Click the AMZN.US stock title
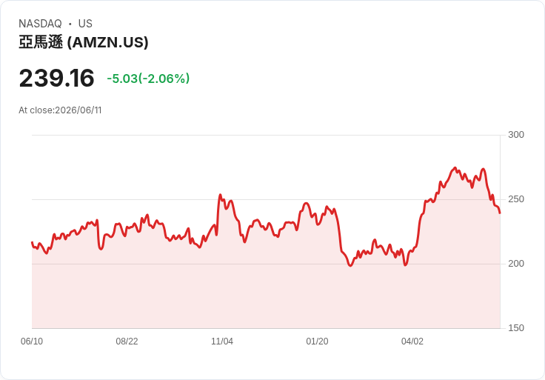 [x=84, y=42]
